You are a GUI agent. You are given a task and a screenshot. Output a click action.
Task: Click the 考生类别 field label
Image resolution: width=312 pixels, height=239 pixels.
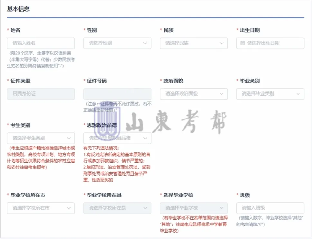pos(20,125)
